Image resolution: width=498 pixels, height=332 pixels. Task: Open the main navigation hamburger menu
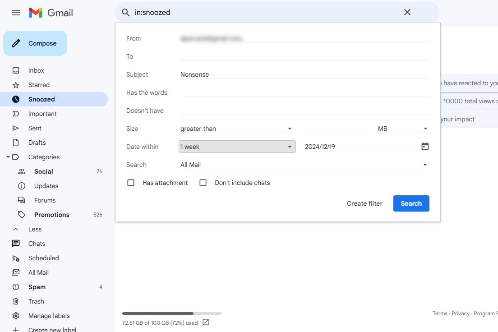[15, 12]
